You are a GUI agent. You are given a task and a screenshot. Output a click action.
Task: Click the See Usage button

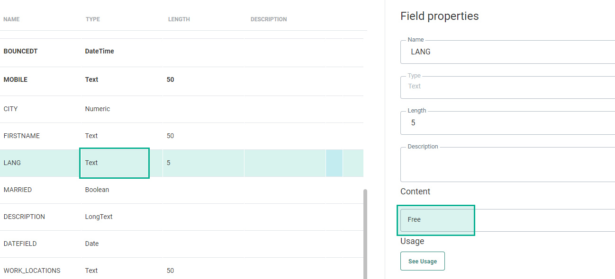pyautogui.click(x=422, y=261)
